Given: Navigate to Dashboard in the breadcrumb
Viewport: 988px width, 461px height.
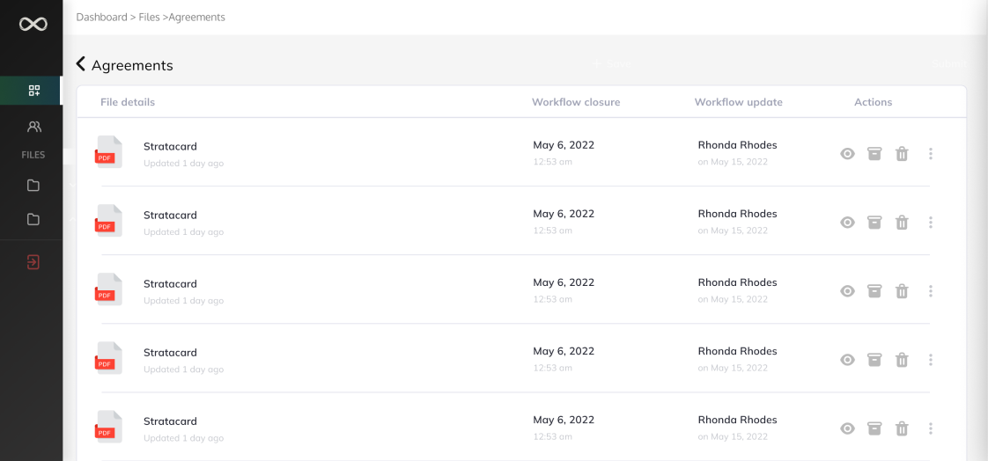Looking at the screenshot, I should pos(101,17).
